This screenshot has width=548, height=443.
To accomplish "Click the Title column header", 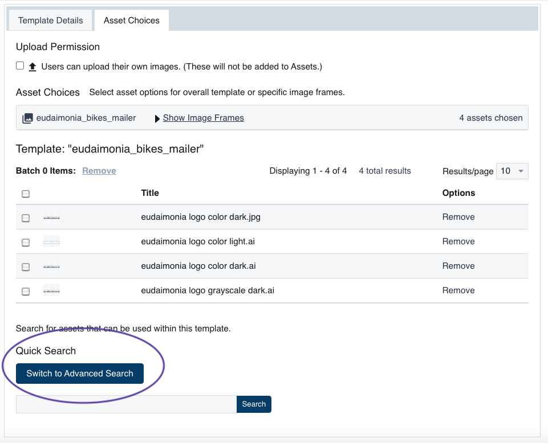I will [x=150, y=193].
